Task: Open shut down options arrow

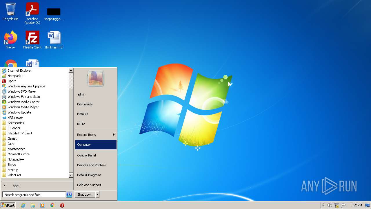Action: (x=97, y=194)
